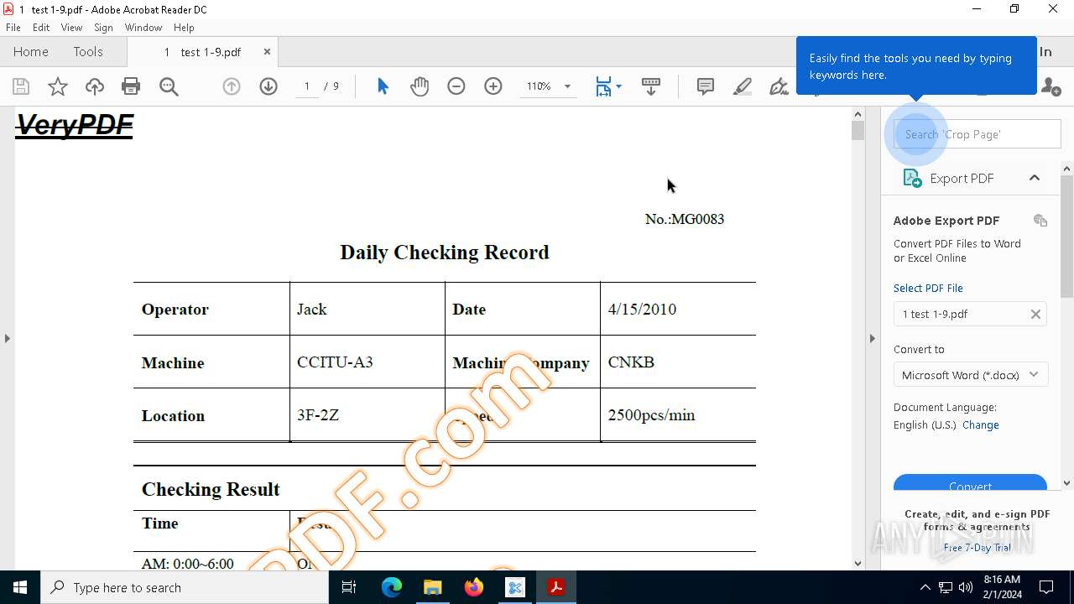Click the tools pane vertical scrollbar
The height and width of the screenshot is (604, 1074).
point(1066,235)
